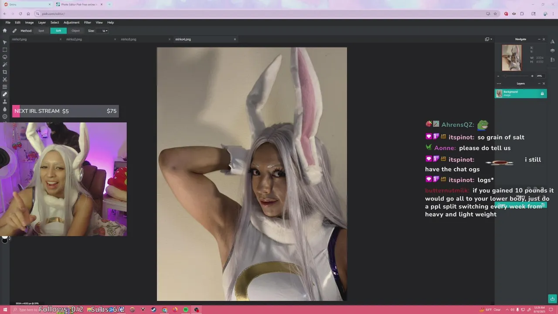Set heal method to Spot
558x314 pixels.
coord(41,31)
